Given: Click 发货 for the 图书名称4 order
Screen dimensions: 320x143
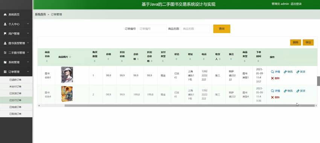Looking at the screenshot, I should [x=301, y=91].
